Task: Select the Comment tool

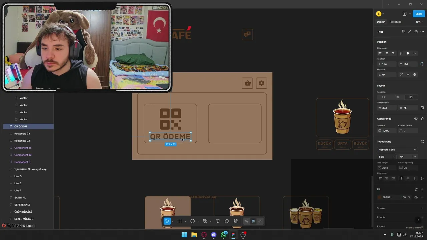Action: 227,221
